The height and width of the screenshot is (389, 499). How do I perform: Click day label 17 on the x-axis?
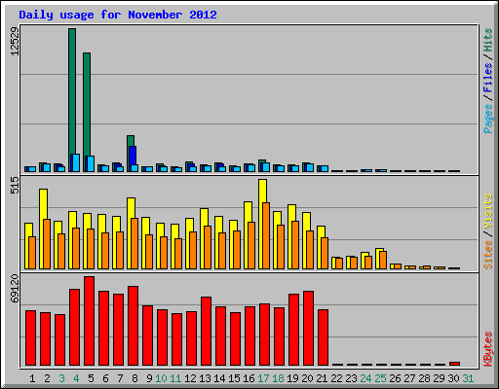(263, 378)
